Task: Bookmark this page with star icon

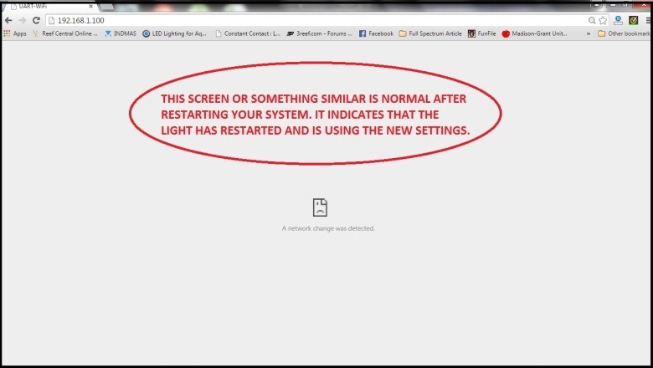Action: pos(603,20)
